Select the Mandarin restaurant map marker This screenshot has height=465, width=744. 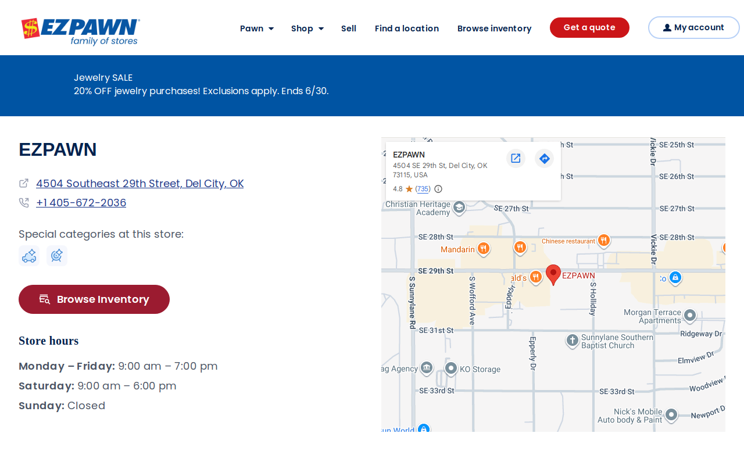tap(483, 249)
